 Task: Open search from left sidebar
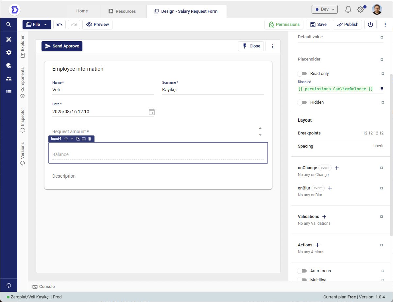point(9,25)
